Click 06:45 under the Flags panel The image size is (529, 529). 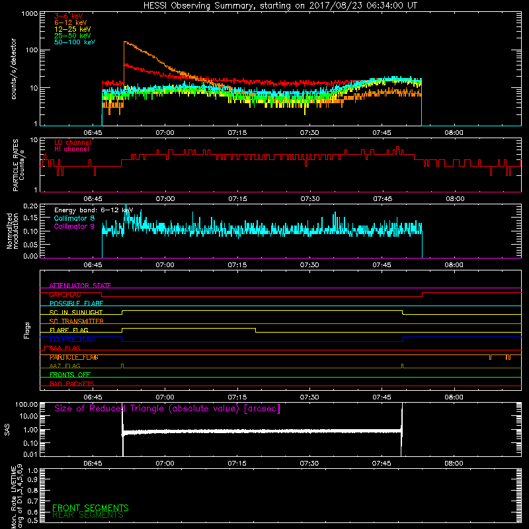[x=93, y=397]
